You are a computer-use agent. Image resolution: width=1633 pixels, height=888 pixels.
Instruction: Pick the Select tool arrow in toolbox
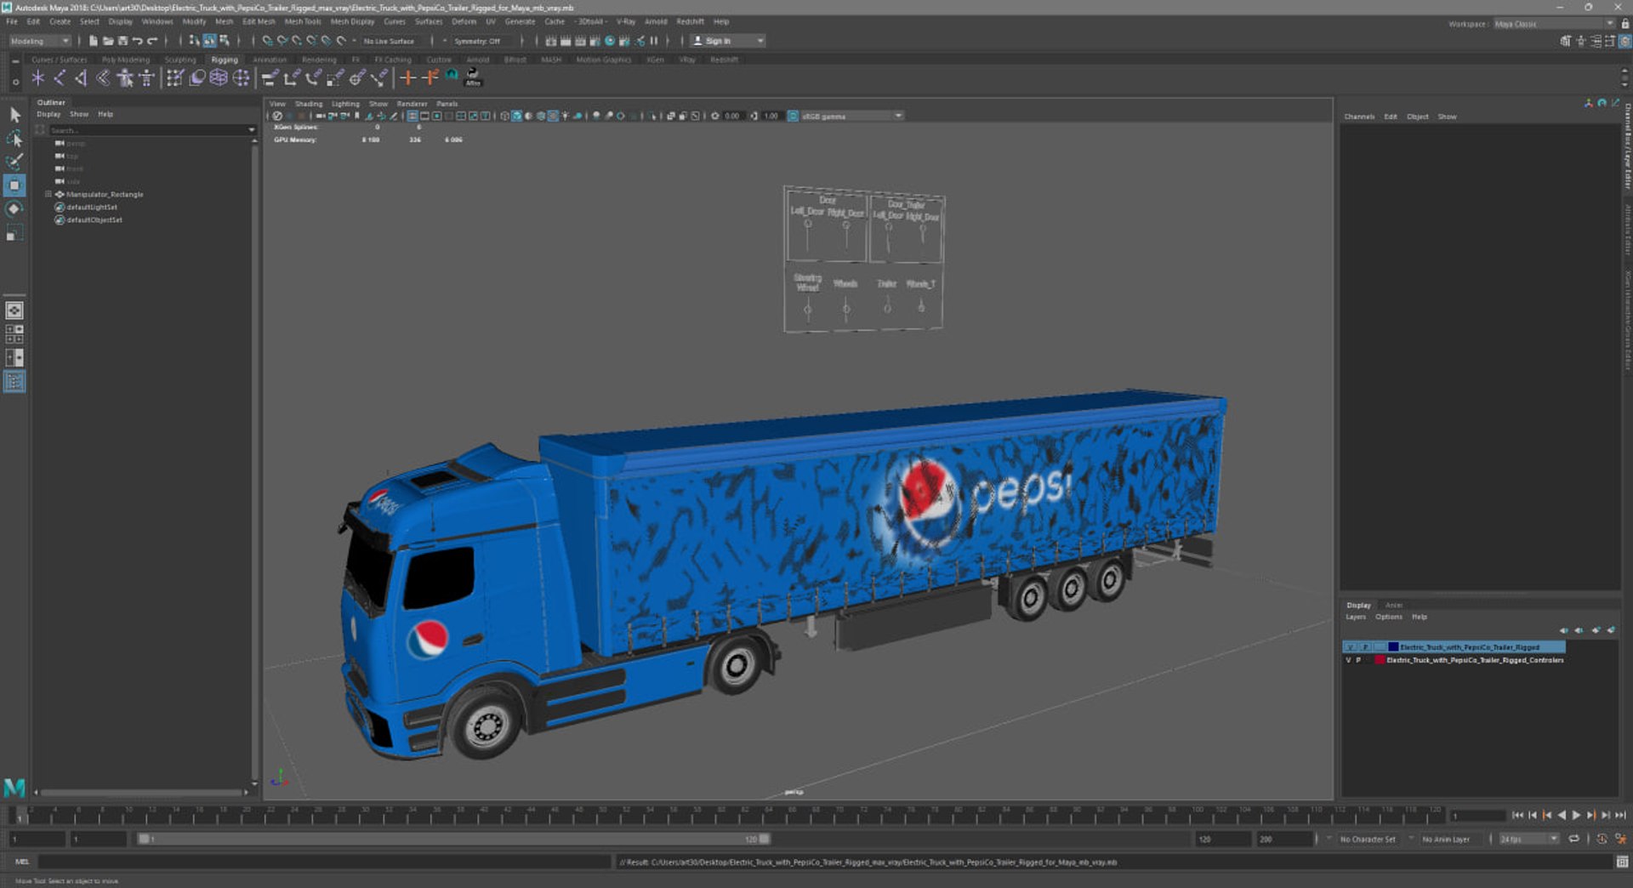coord(14,114)
